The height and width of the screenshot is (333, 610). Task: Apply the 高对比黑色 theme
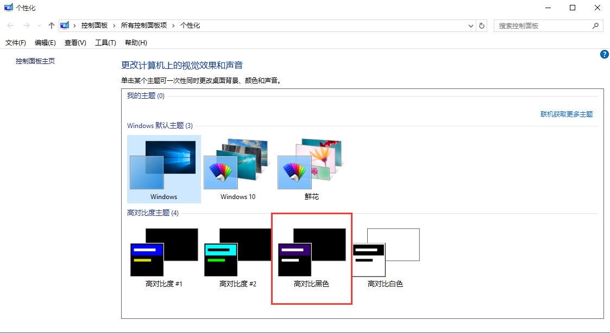pyautogui.click(x=312, y=257)
